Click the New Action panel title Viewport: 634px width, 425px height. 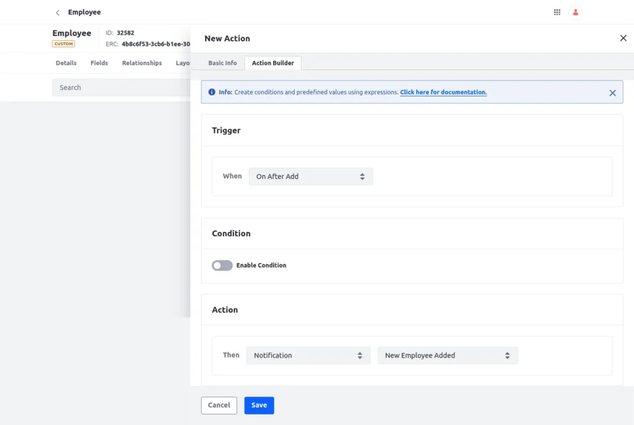pos(227,38)
